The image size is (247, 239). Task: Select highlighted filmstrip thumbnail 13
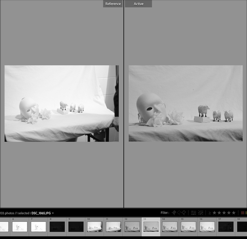[x=151, y=227]
